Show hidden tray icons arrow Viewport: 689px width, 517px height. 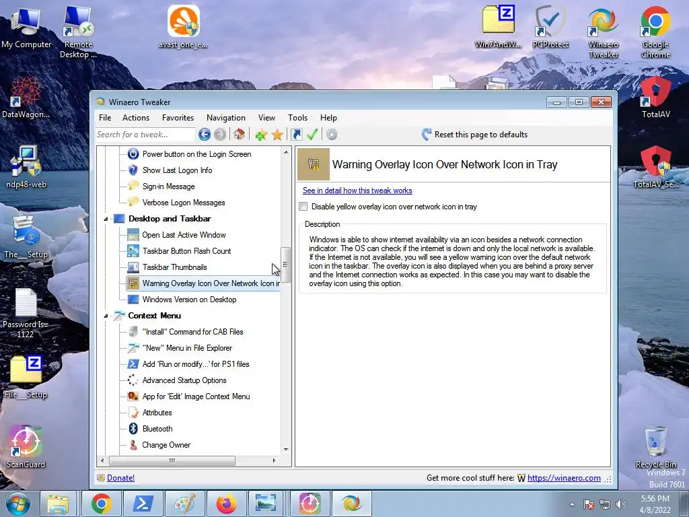coord(572,505)
